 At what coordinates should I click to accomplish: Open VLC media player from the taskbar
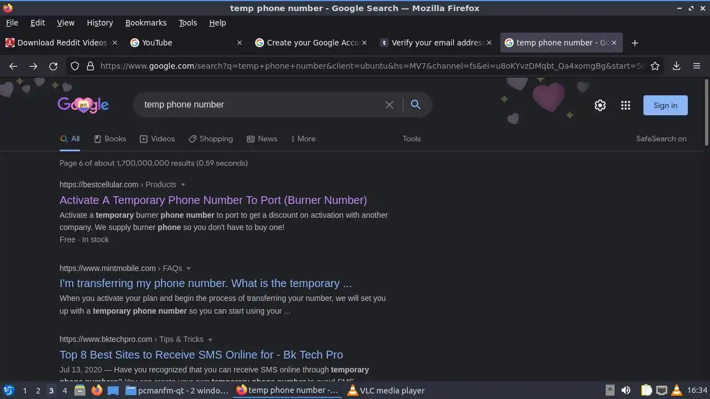(386, 390)
